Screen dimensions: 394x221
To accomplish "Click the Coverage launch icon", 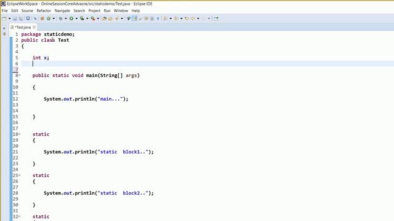I will [x=82, y=18].
